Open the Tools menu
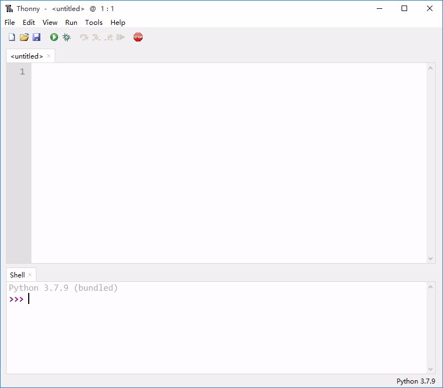The image size is (443, 388). click(94, 22)
